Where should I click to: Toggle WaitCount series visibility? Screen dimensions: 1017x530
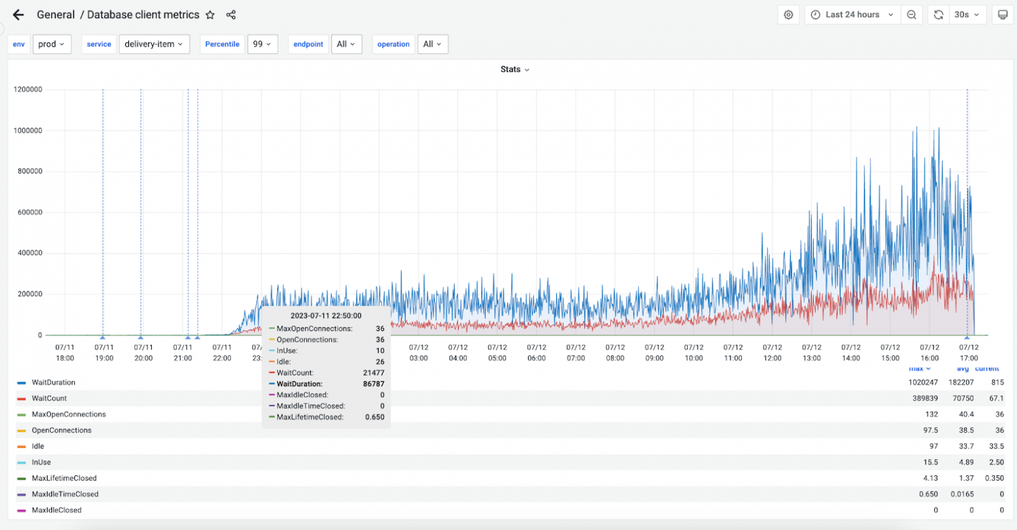[50, 398]
